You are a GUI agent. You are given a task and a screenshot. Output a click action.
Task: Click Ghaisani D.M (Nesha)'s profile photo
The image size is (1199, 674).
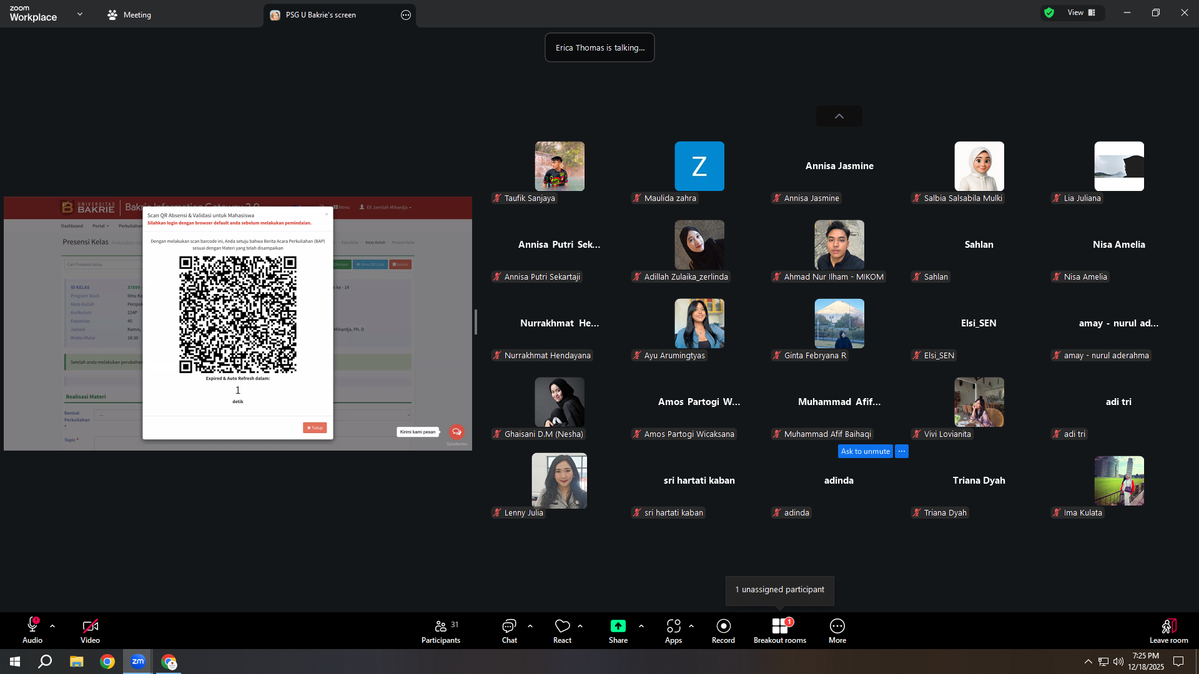(x=560, y=402)
